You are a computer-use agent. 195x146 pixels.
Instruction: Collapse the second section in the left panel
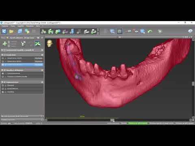2,55
